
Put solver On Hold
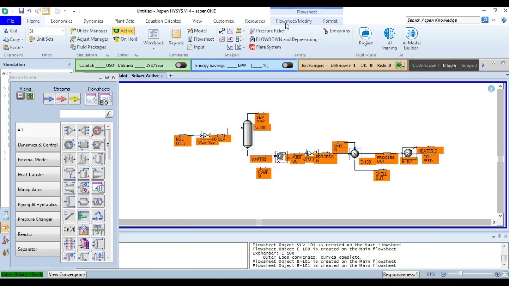click(126, 39)
